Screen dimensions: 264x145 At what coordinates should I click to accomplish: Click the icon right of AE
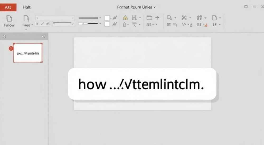175,25
